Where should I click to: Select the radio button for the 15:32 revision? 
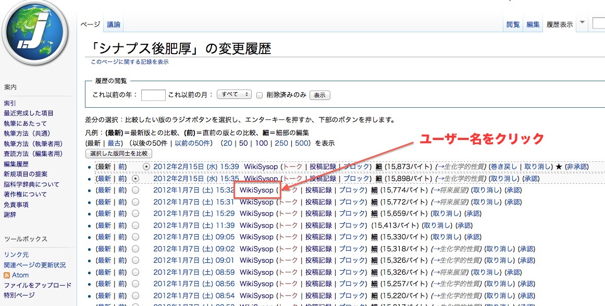click(135, 190)
